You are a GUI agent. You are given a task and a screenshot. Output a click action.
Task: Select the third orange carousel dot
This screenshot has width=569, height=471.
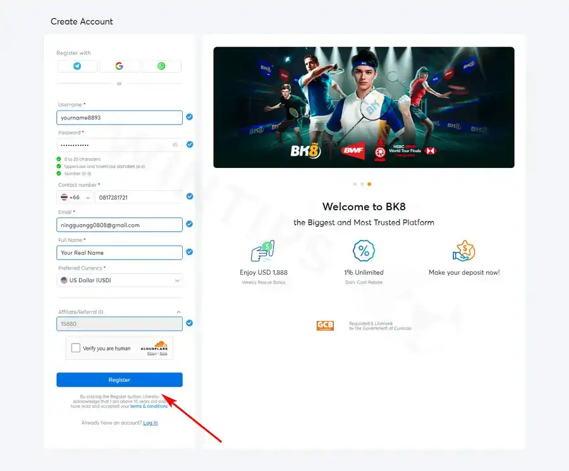coord(369,184)
